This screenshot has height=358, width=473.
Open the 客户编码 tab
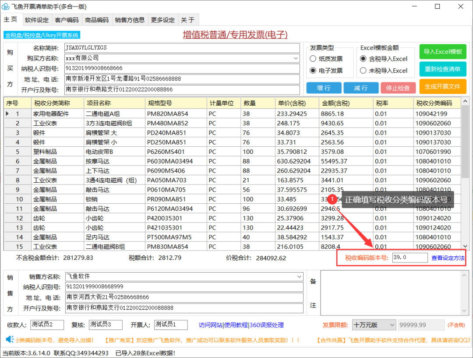pyautogui.click(x=67, y=20)
